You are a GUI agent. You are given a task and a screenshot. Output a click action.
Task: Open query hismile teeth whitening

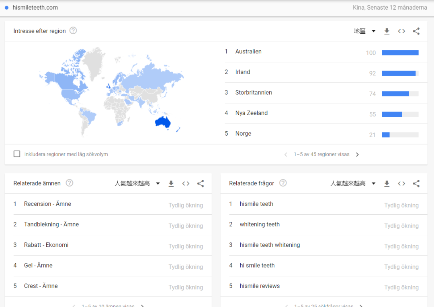[x=270, y=245]
